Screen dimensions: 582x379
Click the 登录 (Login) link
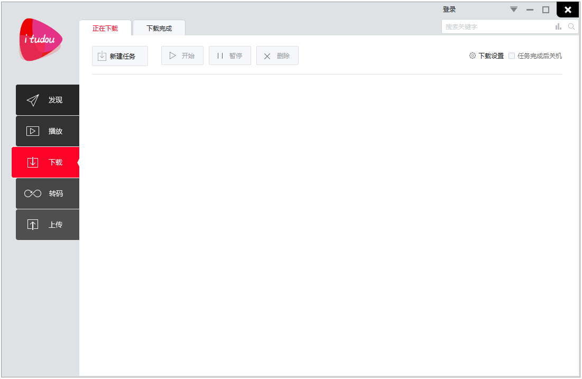(449, 10)
